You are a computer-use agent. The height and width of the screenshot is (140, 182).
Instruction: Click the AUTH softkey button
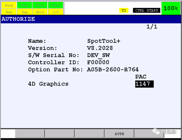click(x=119, y=133)
